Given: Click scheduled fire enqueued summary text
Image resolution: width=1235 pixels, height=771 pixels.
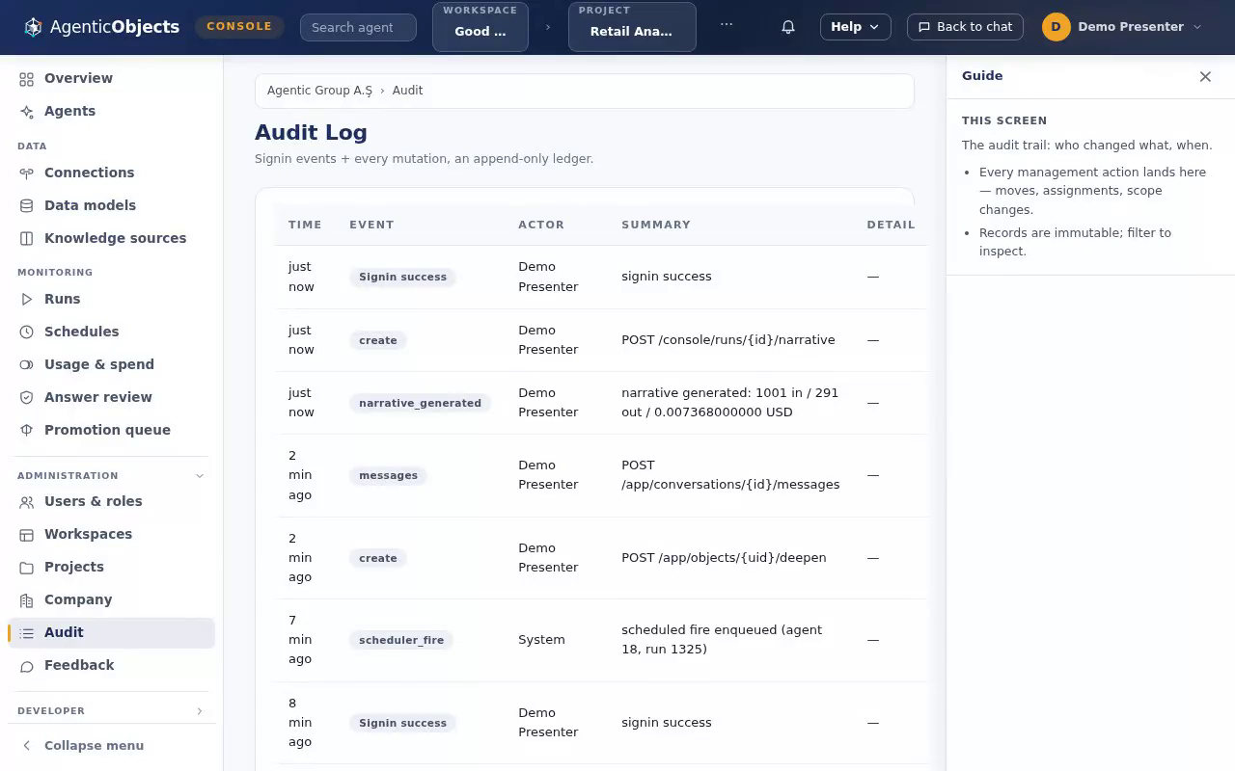Looking at the screenshot, I should pyautogui.click(x=722, y=640).
